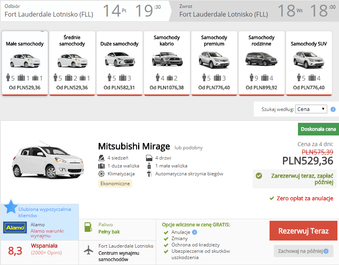339x265 pixels.
Task: Click the Mitsubishi Mirage car image
Action: point(47,160)
